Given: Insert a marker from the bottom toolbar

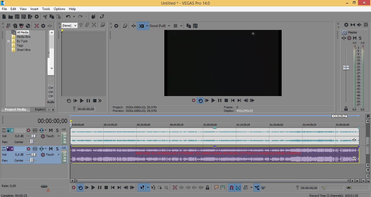Looking at the screenshot, I should pos(216,187).
